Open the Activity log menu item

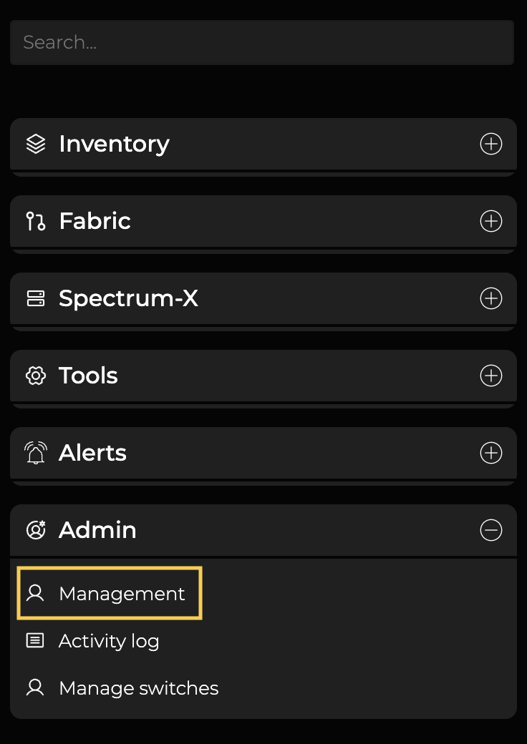(109, 641)
